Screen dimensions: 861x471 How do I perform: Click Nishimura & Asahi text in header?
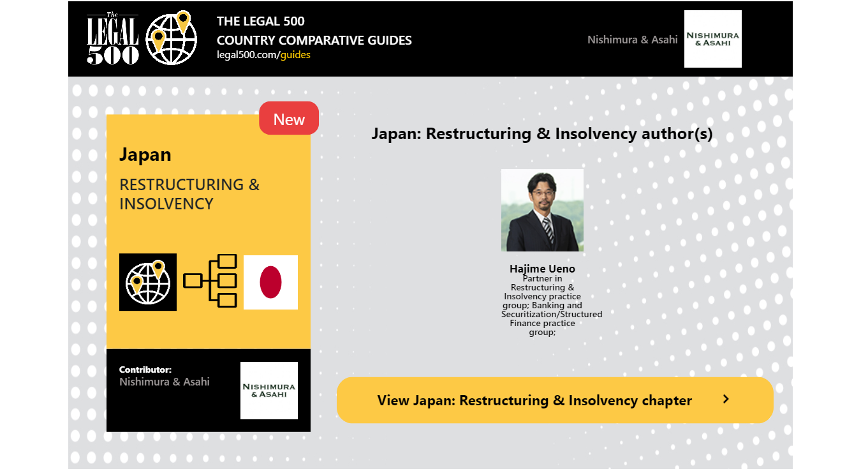(632, 40)
